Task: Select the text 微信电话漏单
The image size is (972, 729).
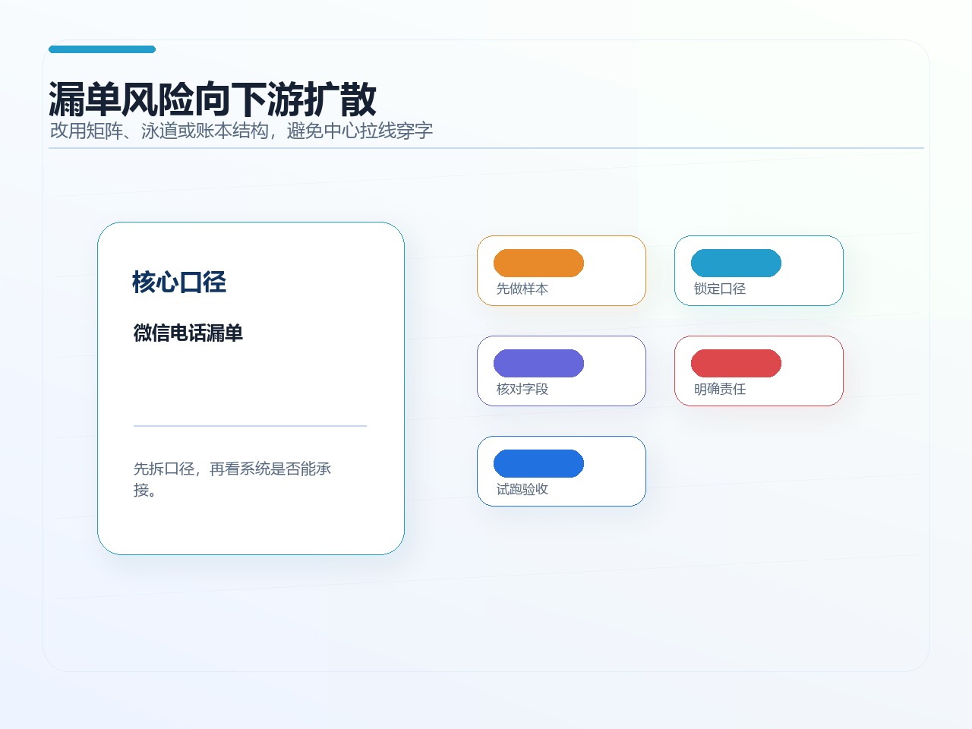Action: click(188, 333)
